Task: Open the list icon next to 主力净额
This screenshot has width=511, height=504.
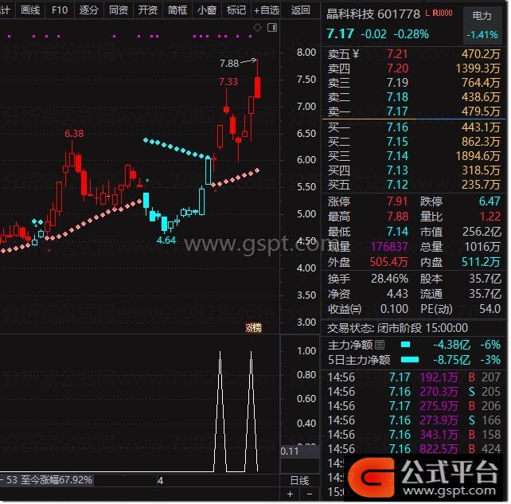Action: click(x=380, y=345)
